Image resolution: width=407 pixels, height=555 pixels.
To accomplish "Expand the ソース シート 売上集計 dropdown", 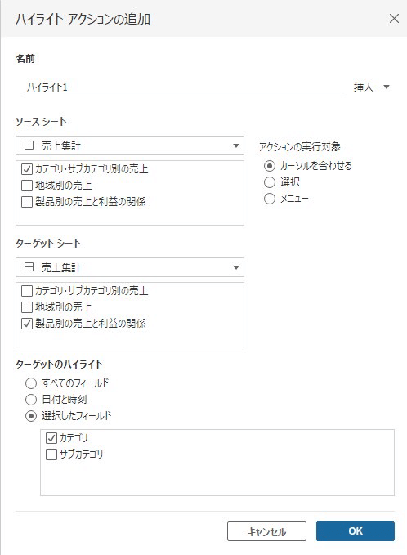I will coord(129,145).
